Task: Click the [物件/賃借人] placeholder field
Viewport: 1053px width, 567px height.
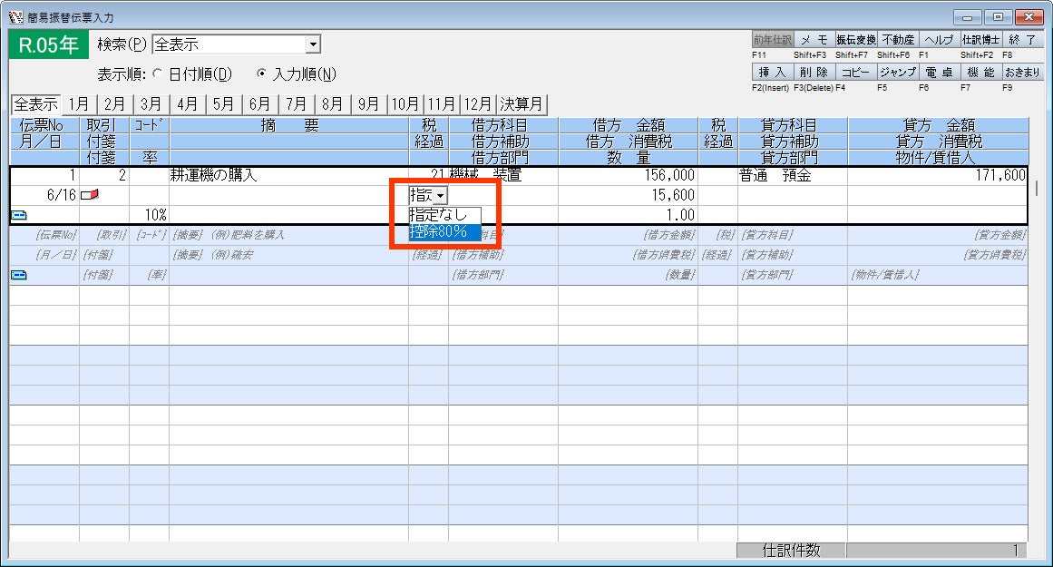Action: [938, 275]
